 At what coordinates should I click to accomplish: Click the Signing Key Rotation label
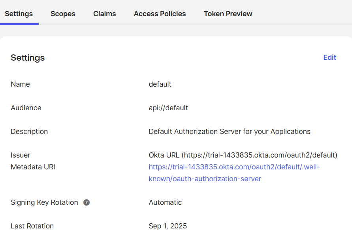(x=44, y=202)
